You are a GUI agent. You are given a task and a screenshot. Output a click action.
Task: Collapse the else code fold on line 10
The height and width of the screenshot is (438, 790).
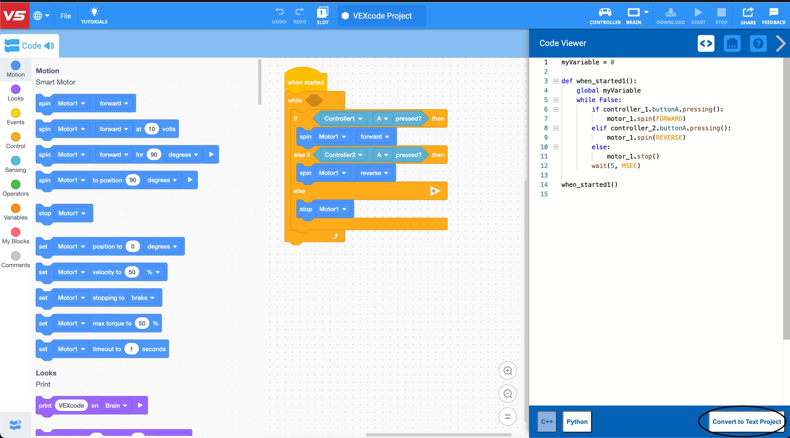tap(556, 147)
